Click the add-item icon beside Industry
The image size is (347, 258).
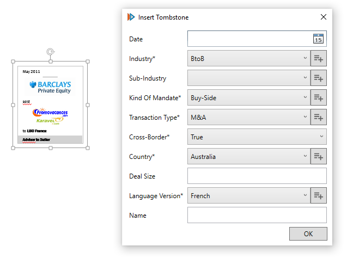318,58
